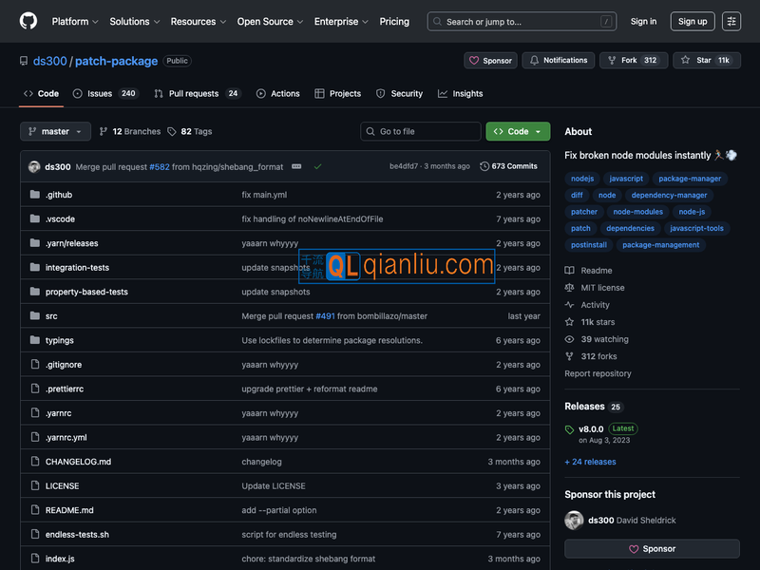This screenshot has width=760, height=570.
Task: Click the Sign up button
Action: pyautogui.click(x=693, y=21)
